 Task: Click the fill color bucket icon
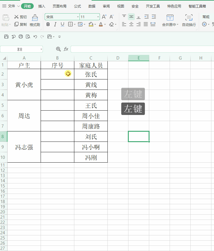[91, 24]
